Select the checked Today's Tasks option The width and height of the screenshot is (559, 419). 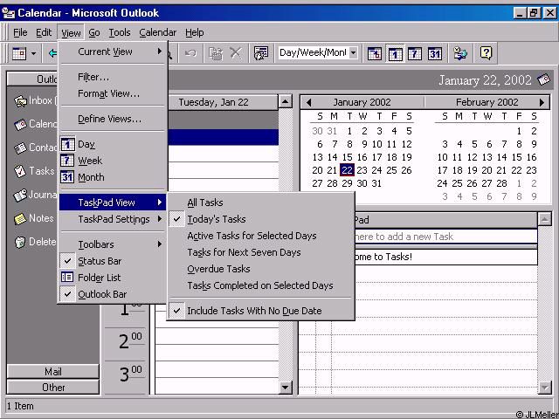[x=261, y=219]
